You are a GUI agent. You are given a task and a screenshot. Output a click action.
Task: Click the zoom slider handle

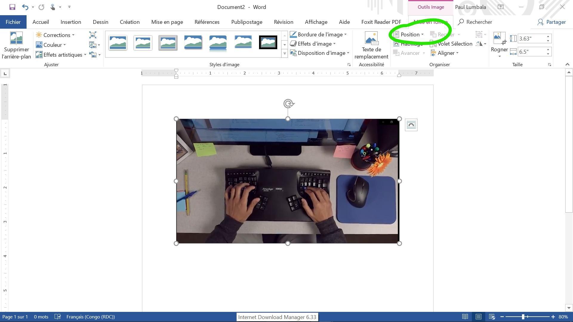(x=523, y=317)
